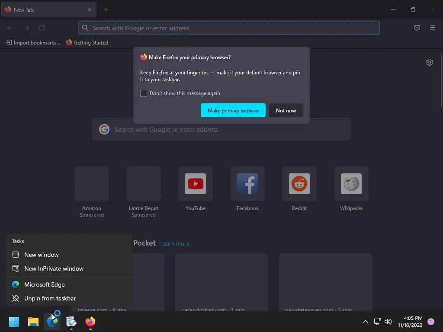Open File Explorer from taskbar
The image size is (443, 332).
coord(33,322)
